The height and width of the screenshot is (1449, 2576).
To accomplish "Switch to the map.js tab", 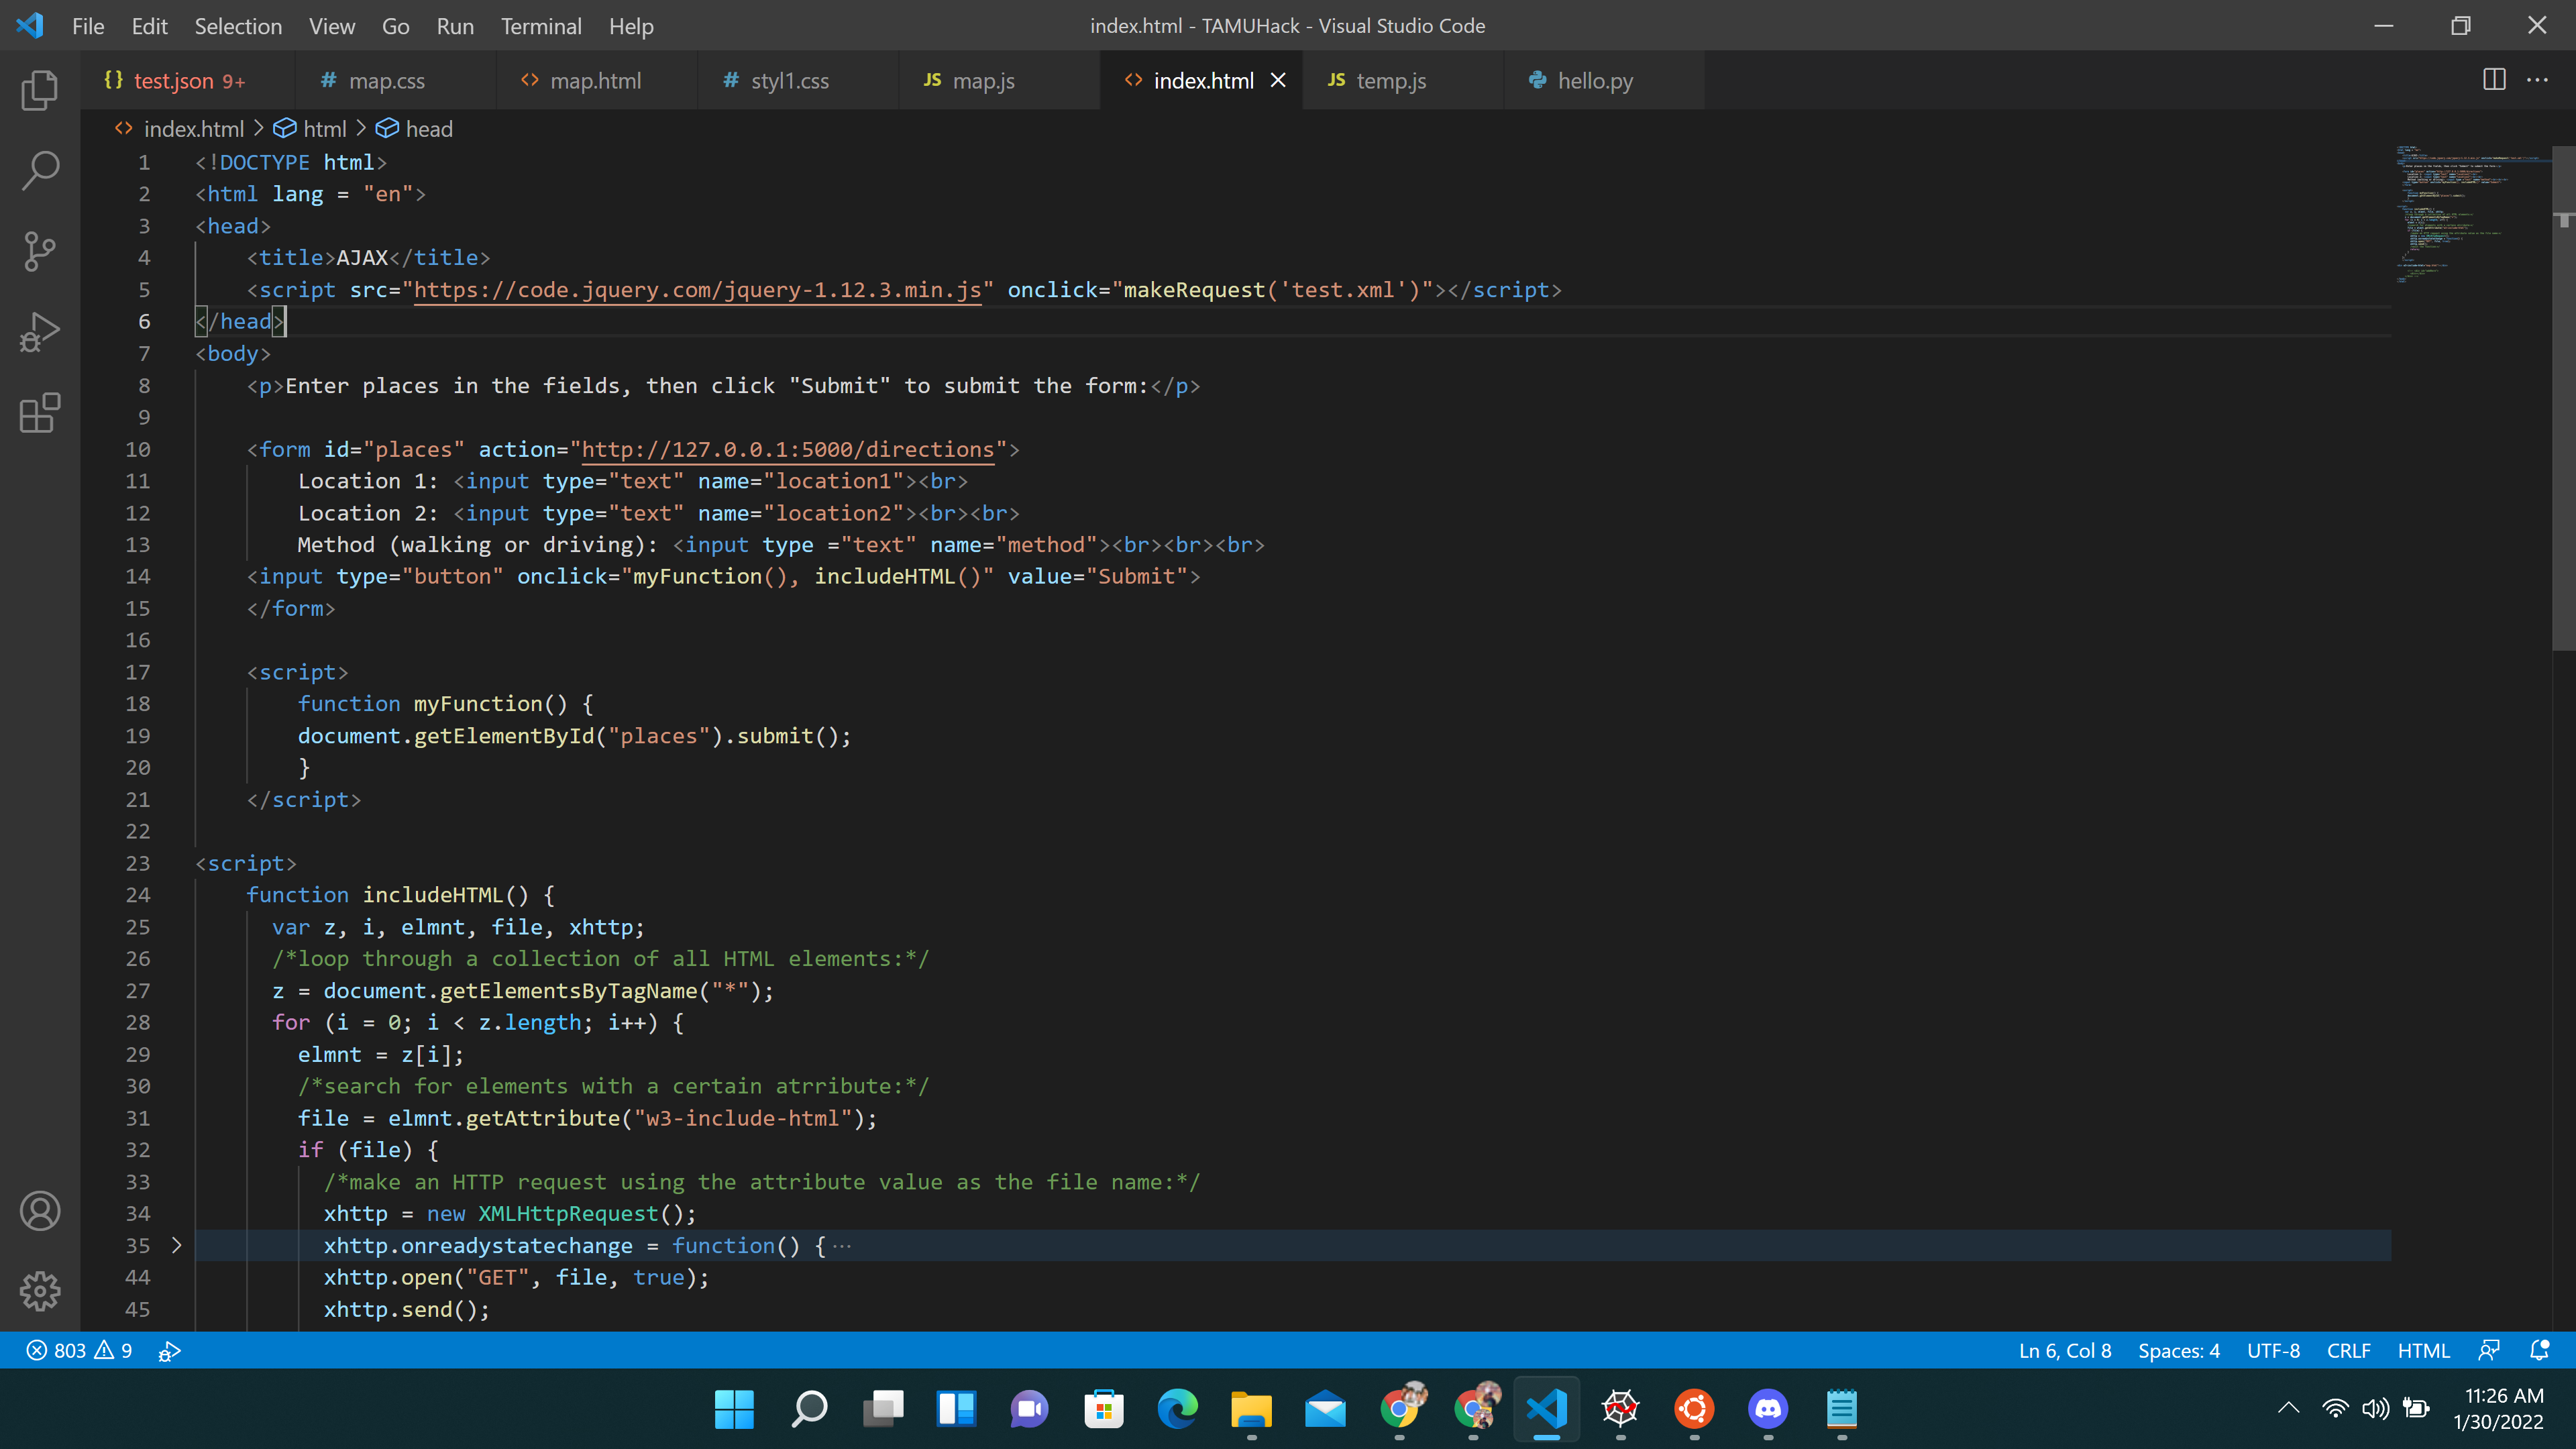I will (982, 81).
